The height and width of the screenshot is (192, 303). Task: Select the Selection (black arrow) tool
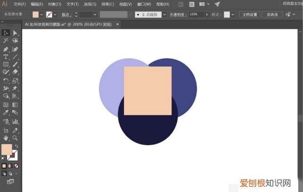[x=6, y=33]
